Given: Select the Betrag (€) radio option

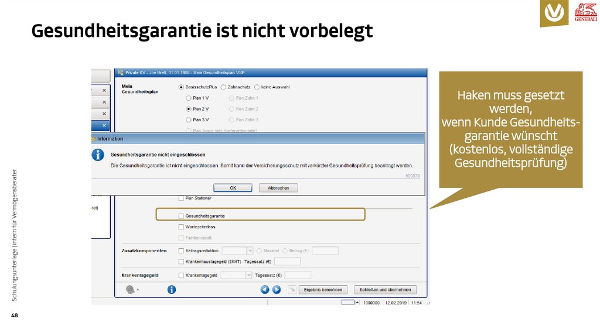Looking at the screenshot, I should coord(285,251).
